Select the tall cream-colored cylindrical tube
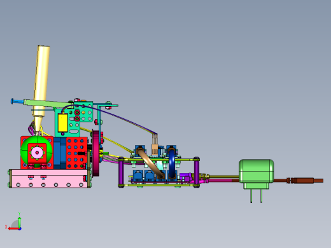331x248 pixels. tap(41, 84)
